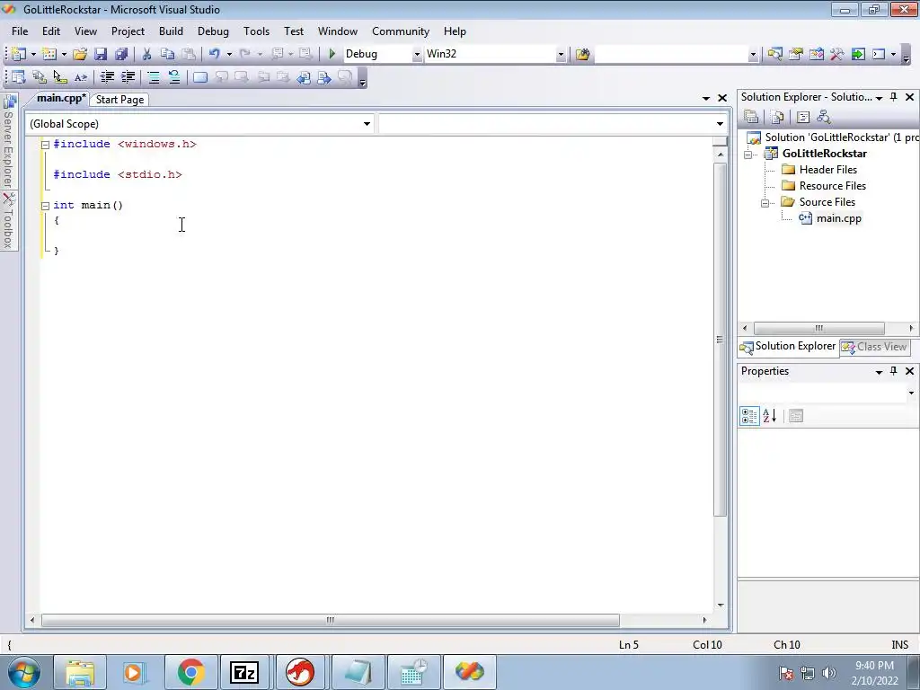This screenshot has height=690, width=920.
Task: Click View Class Diagram icon in Solution Explorer
Action: (823, 117)
